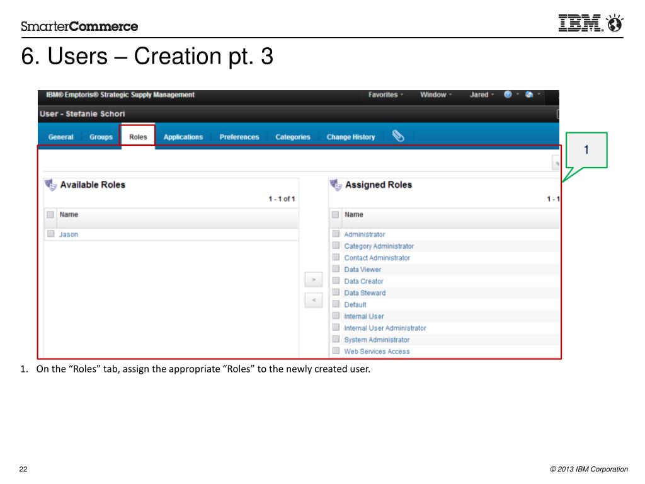Expand the dropdown arrow beside help icon
This screenshot has height=484, width=645.
pyautogui.click(x=518, y=95)
